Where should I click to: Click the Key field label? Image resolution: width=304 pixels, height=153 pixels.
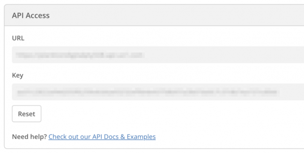(x=17, y=75)
